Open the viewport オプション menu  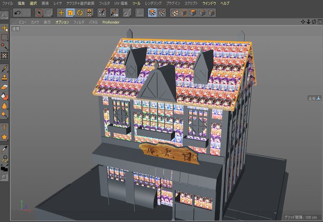click(62, 22)
